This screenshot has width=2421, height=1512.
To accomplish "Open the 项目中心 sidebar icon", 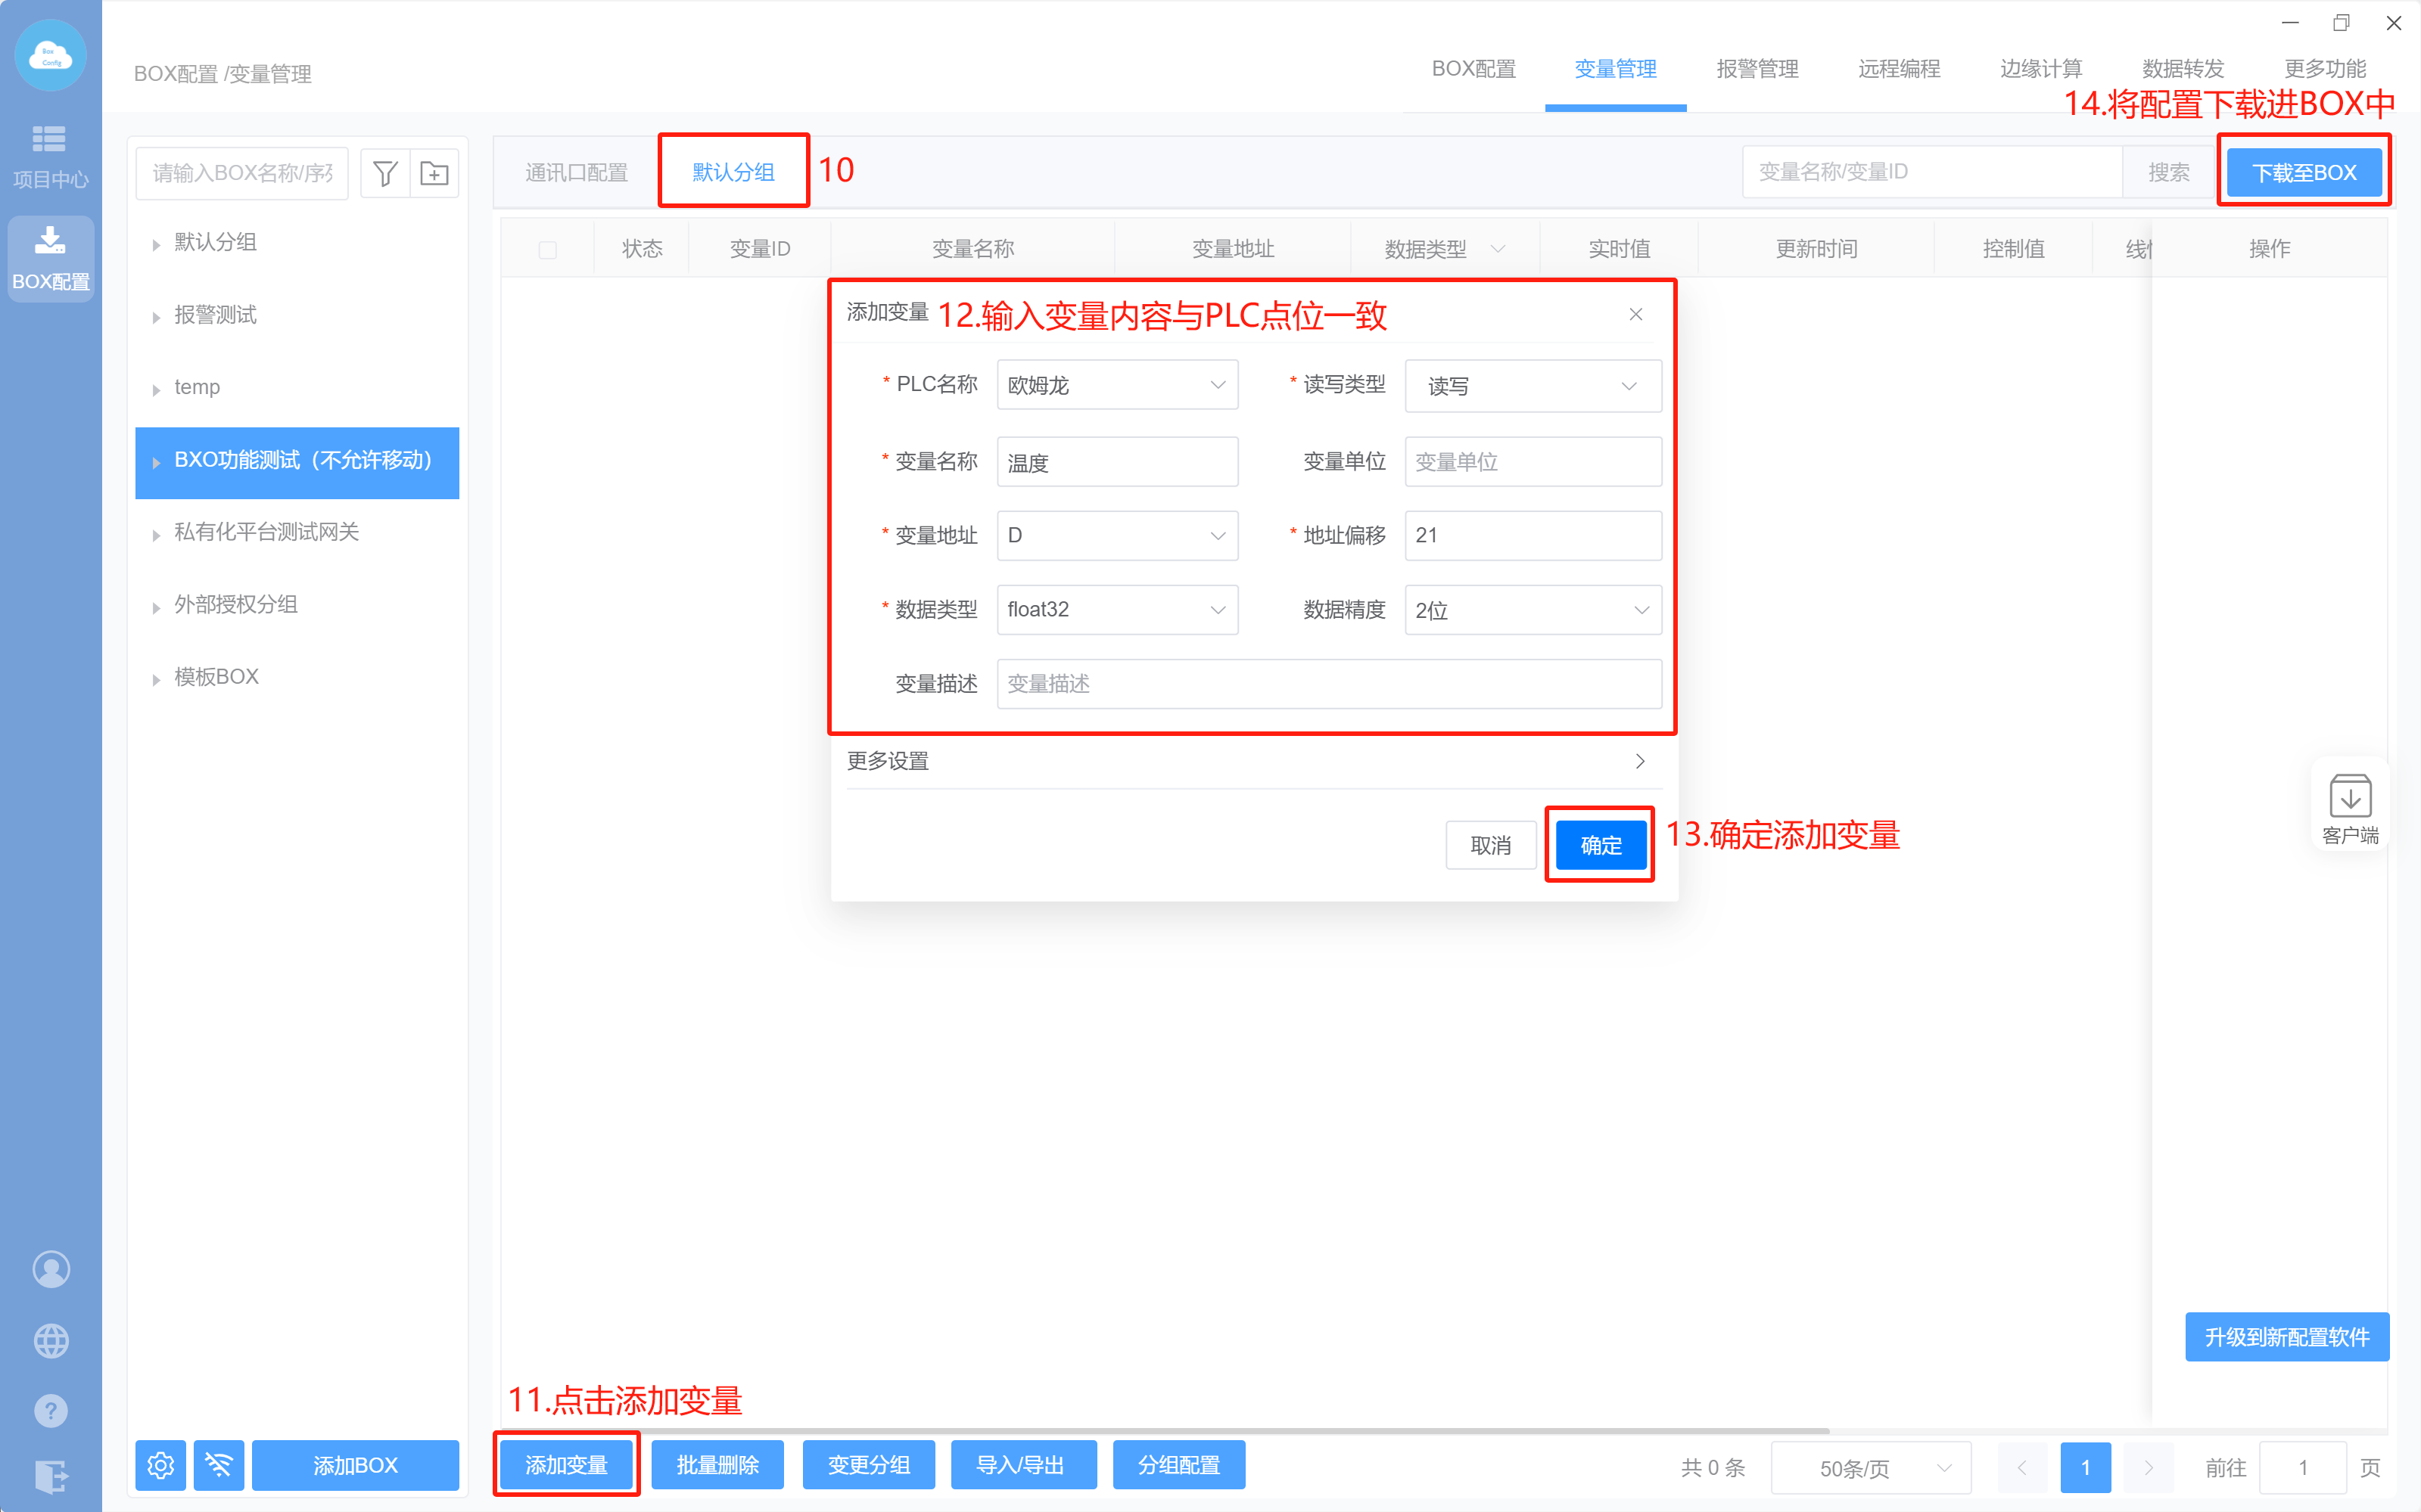I will click(50, 155).
